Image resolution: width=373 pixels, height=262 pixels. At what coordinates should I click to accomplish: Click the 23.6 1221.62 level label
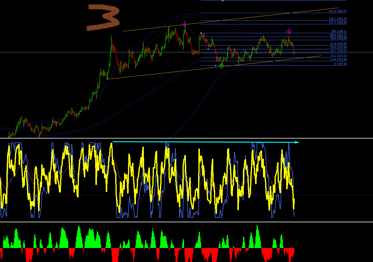[338, 56]
